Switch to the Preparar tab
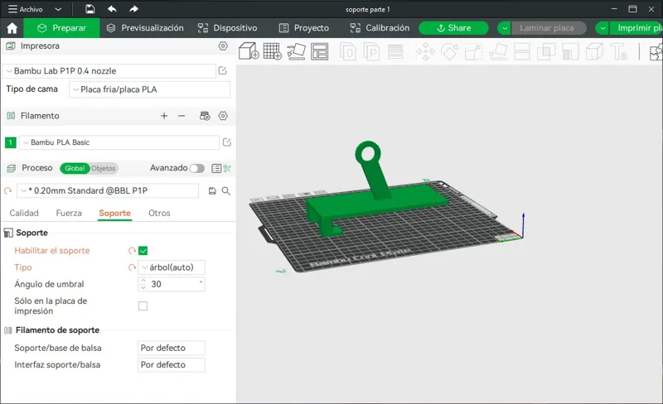The height and width of the screenshot is (404, 663). (x=61, y=28)
